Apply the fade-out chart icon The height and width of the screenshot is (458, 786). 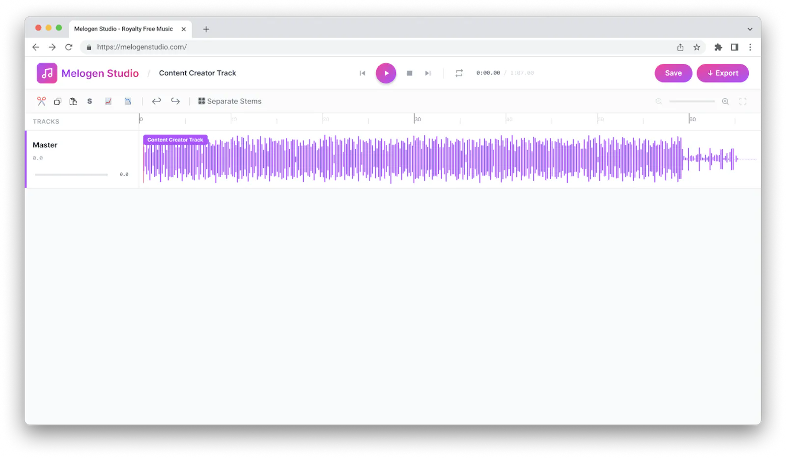(128, 102)
